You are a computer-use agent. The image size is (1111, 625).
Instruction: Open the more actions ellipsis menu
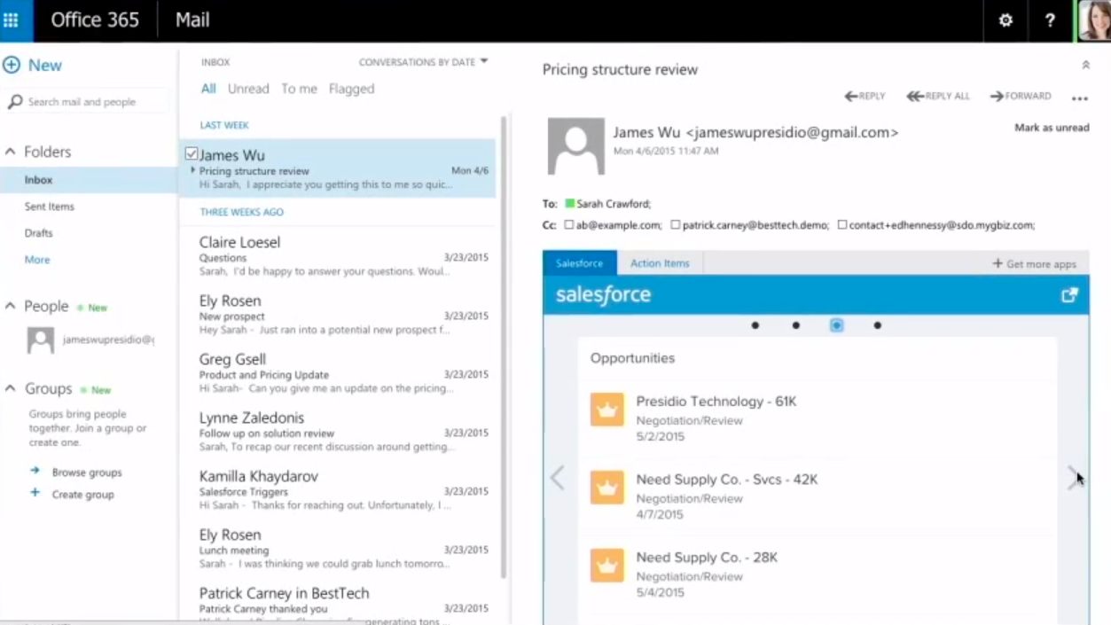tap(1079, 98)
